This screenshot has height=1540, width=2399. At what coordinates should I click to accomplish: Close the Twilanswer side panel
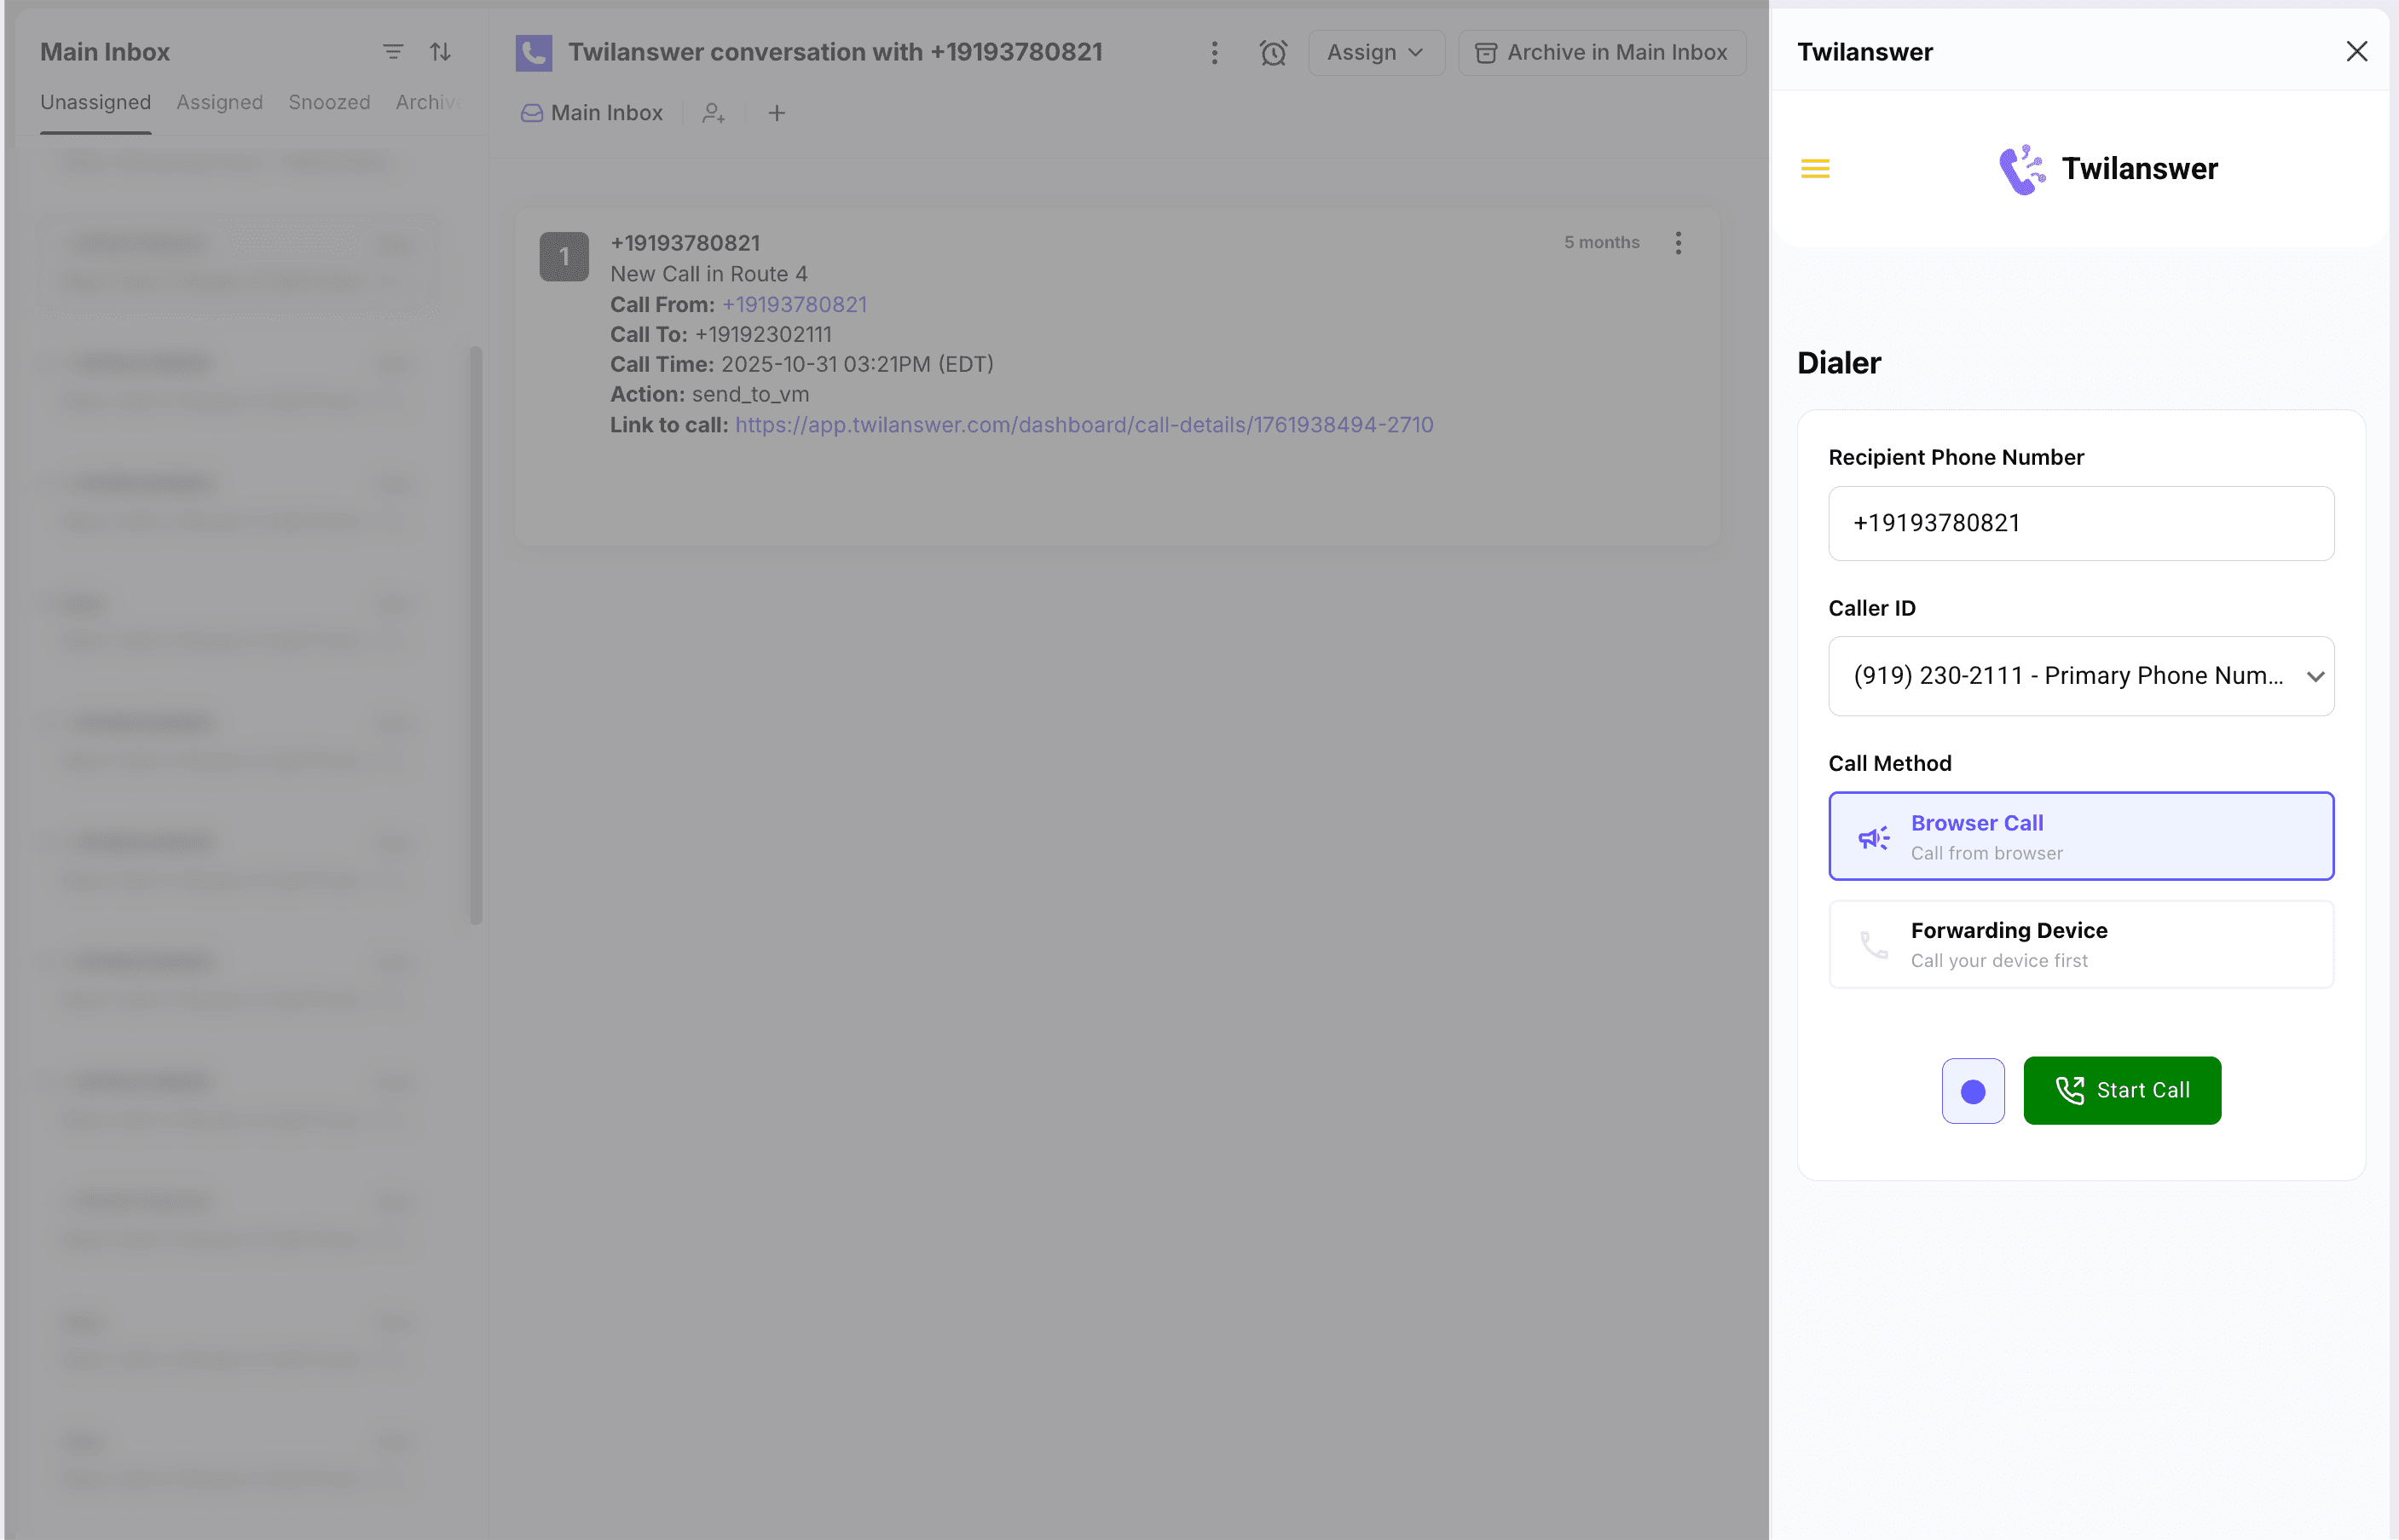pos(2356,51)
